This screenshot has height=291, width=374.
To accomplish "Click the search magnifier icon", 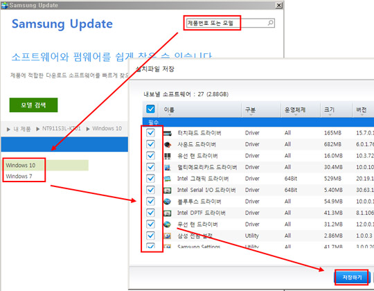I will tap(270, 23).
